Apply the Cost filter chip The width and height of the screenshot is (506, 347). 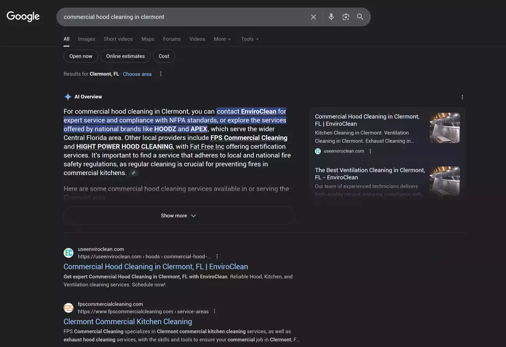(x=164, y=56)
